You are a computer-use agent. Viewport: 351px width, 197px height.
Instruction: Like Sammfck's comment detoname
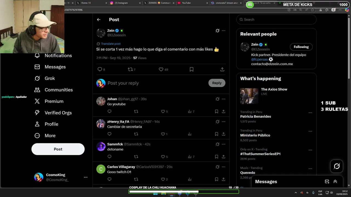(x=163, y=157)
